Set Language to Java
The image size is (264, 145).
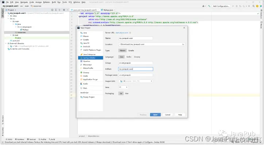point(121,57)
